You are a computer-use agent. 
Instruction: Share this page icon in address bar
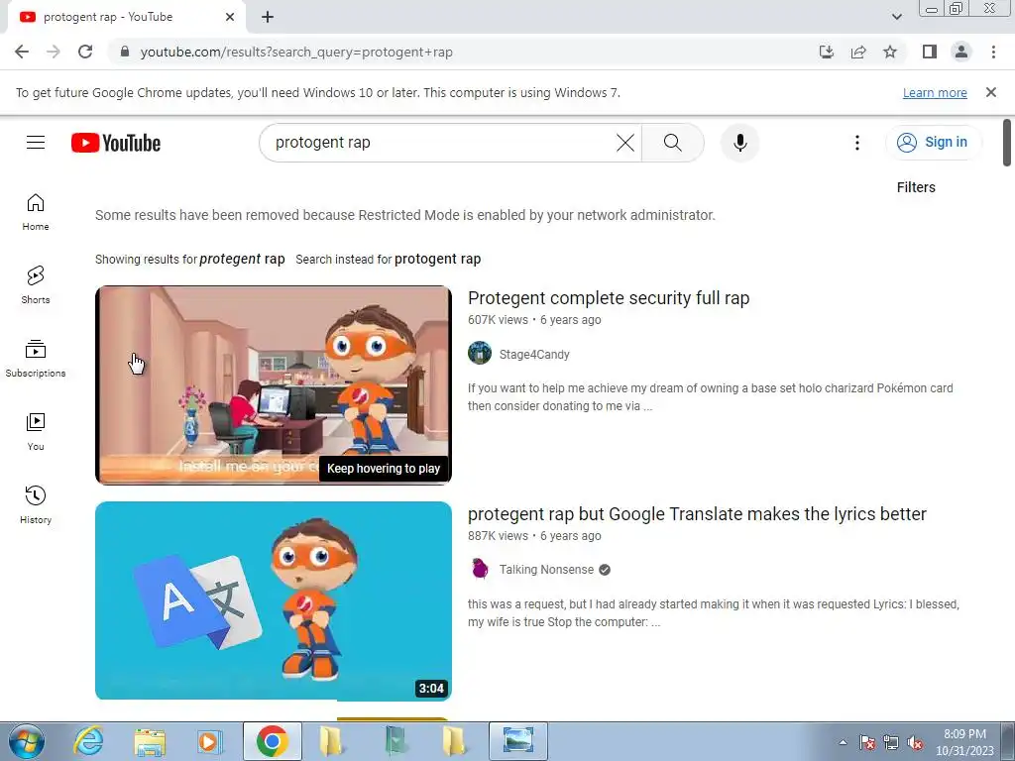tap(858, 52)
